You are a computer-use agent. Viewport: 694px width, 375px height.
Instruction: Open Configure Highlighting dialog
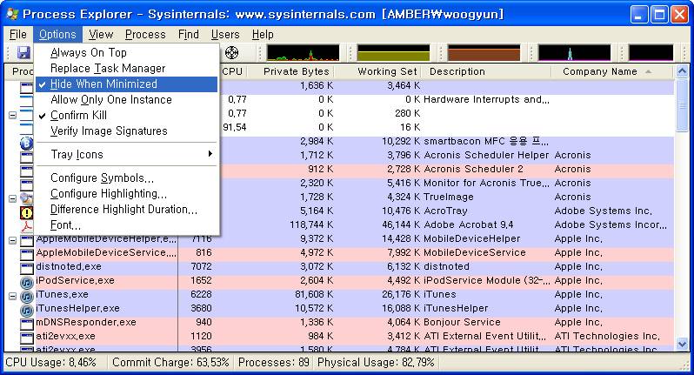coord(127,194)
